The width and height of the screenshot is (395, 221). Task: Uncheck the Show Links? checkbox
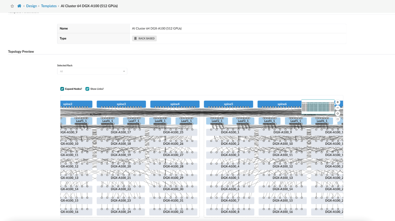[x=87, y=89]
